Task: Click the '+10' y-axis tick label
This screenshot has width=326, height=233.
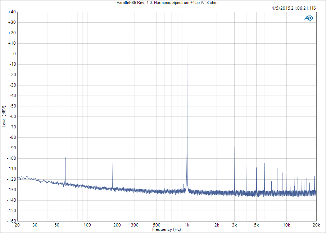Action: (x=12, y=43)
